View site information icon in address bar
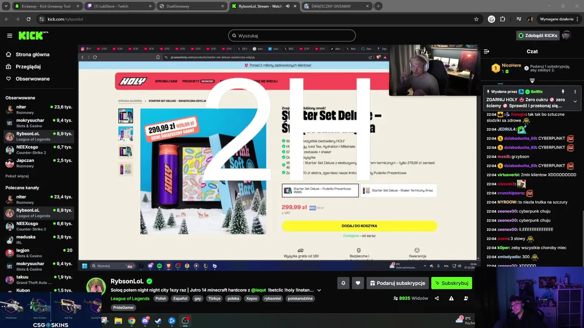This screenshot has height=328, width=584. (42, 19)
